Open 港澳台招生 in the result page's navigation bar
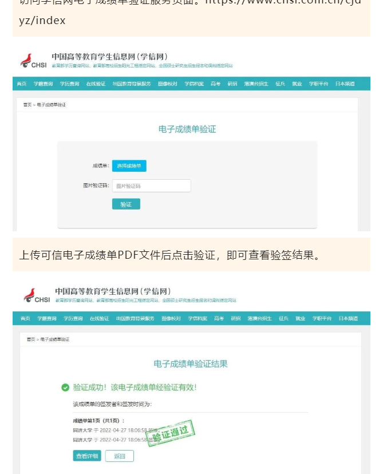 pyautogui.click(x=260, y=318)
